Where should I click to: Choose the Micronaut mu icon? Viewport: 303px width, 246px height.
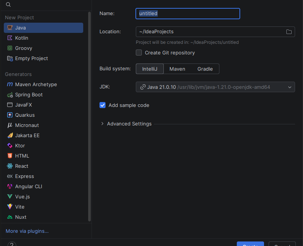pyautogui.click(x=10, y=125)
